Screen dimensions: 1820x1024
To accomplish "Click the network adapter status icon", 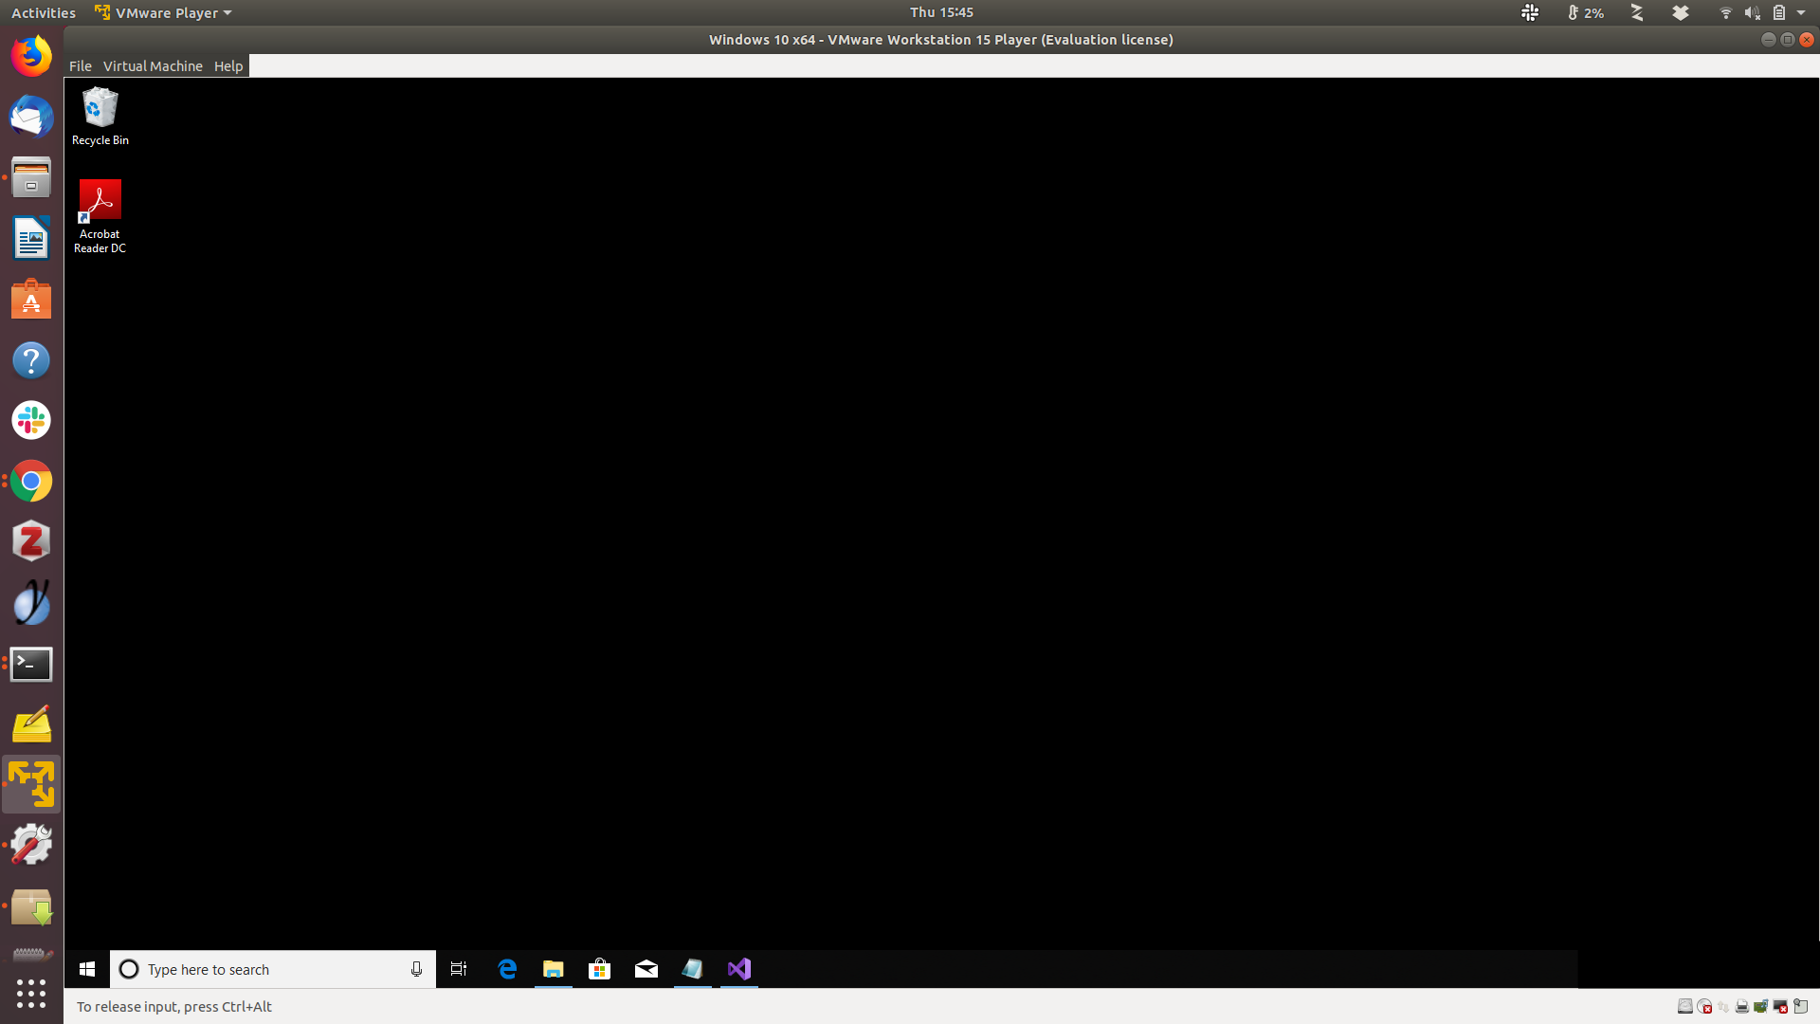I will click(x=1723, y=1006).
